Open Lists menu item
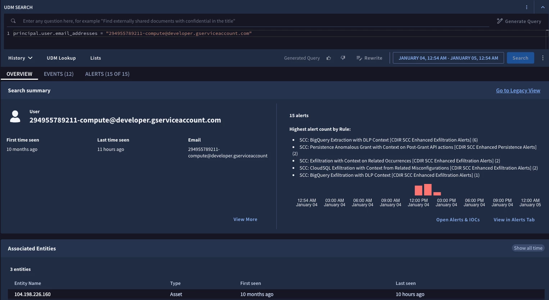This screenshot has height=300, width=549. click(x=96, y=58)
